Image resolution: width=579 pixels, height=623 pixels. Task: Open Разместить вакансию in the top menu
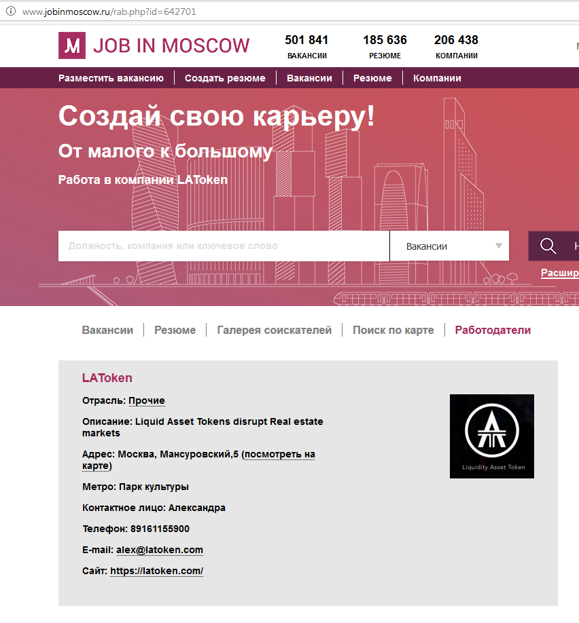click(111, 78)
